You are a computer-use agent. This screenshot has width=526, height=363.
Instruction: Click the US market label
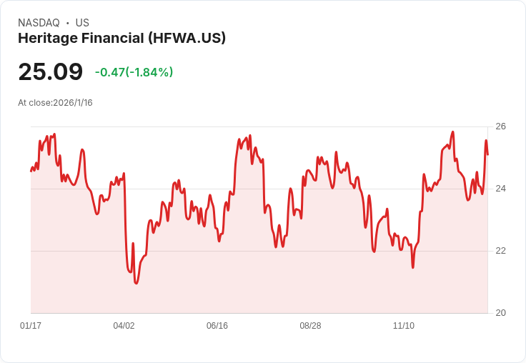click(x=82, y=23)
